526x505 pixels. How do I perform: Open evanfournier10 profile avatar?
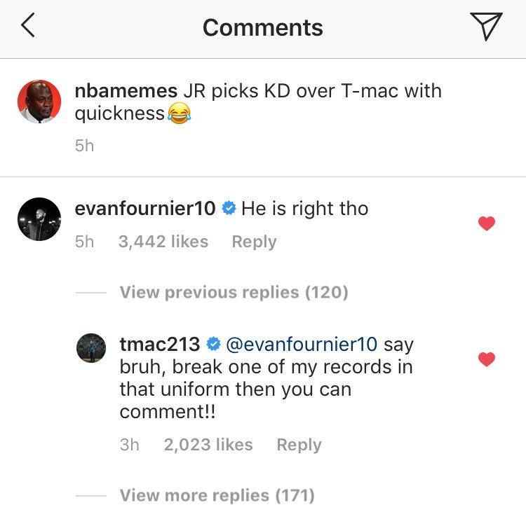click(x=39, y=219)
